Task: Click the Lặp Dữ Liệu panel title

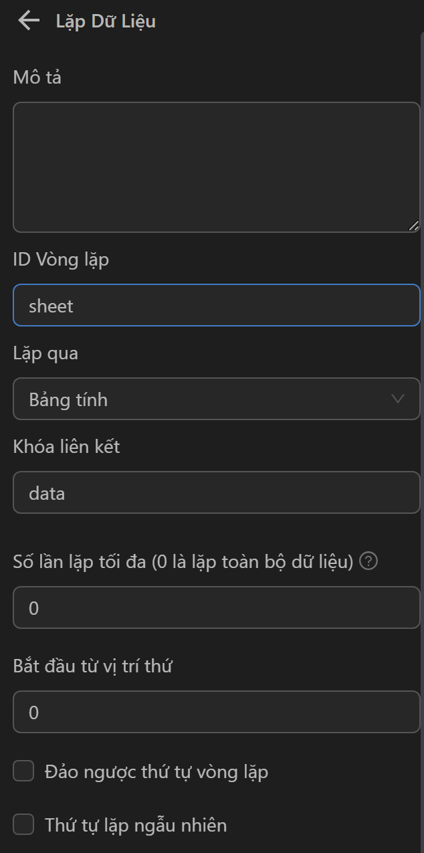Action: tap(106, 21)
